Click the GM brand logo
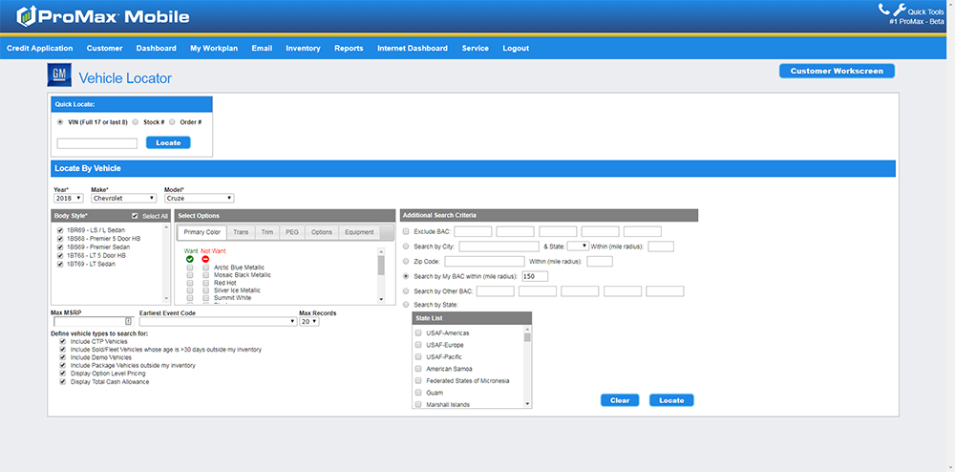The width and height of the screenshot is (955, 472). (x=59, y=75)
